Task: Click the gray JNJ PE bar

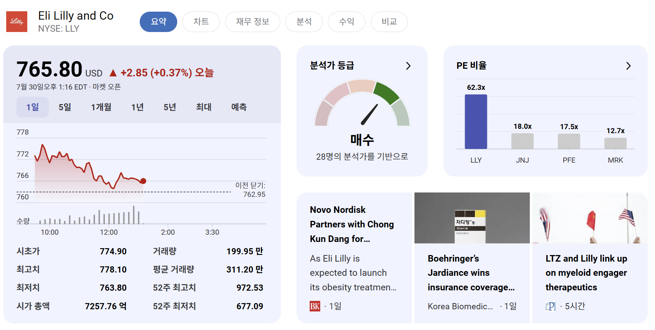Action: point(523,141)
